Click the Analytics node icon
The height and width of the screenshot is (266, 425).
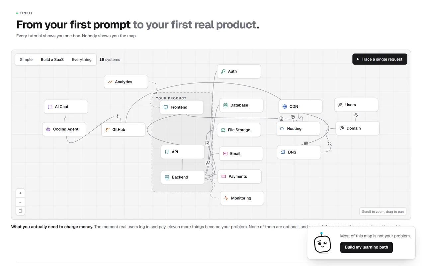point(110,82)
